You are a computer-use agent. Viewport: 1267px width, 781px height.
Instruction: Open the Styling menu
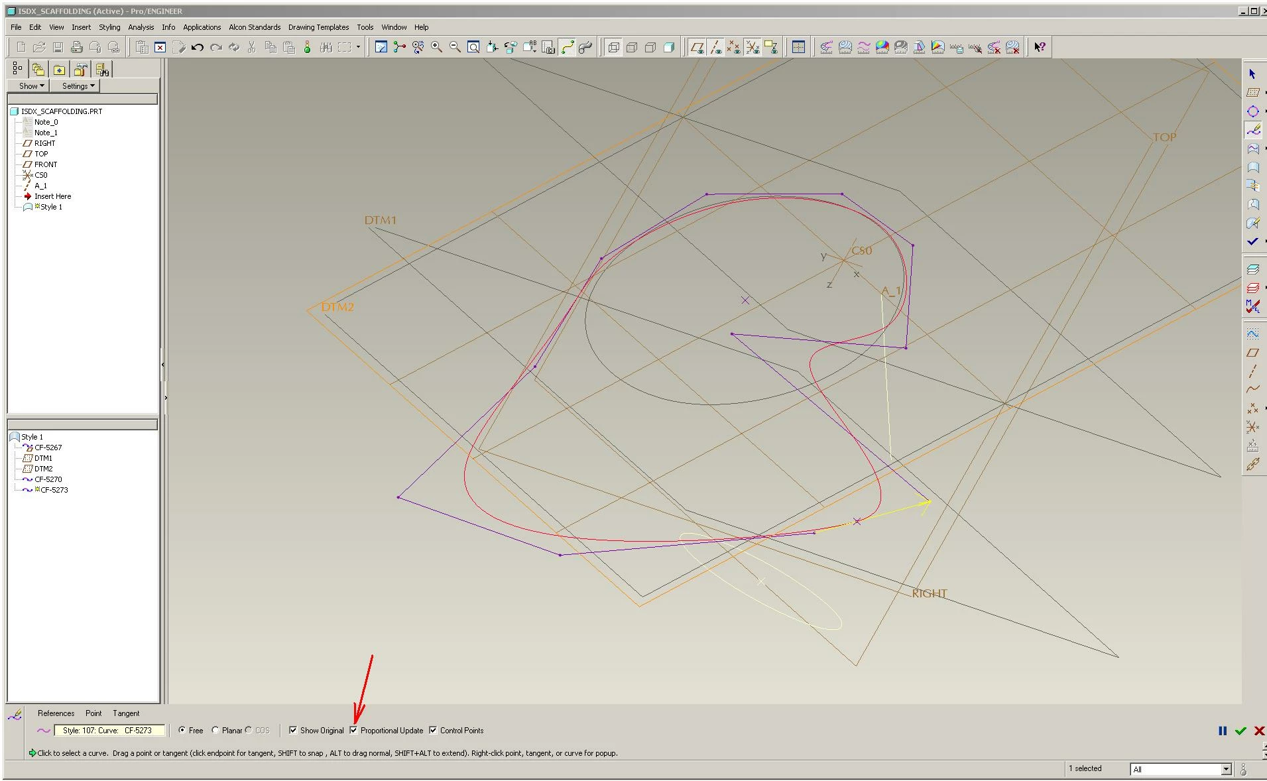tap(109, 27)
